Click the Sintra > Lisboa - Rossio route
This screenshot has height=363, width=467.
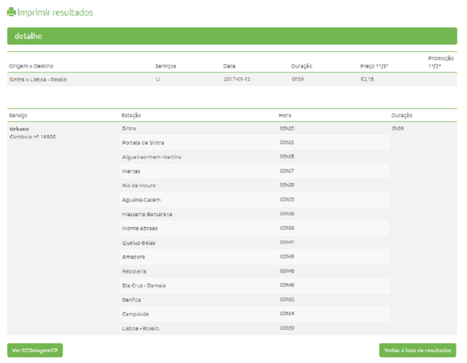pyautogui.click(x=38, y=80)
